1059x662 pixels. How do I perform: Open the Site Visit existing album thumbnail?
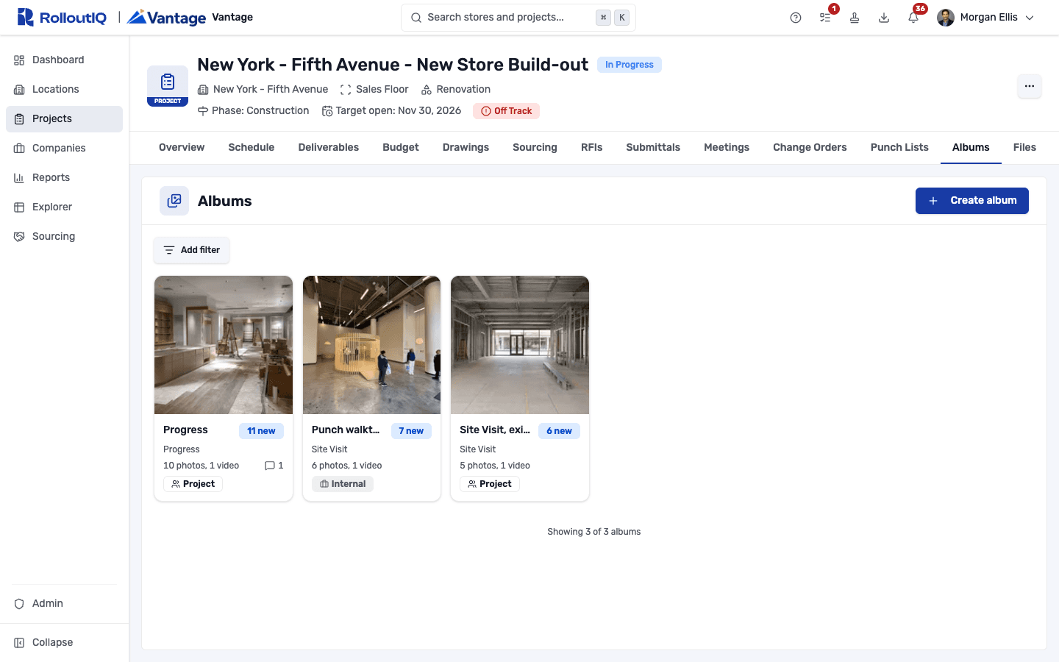point(520,345)
